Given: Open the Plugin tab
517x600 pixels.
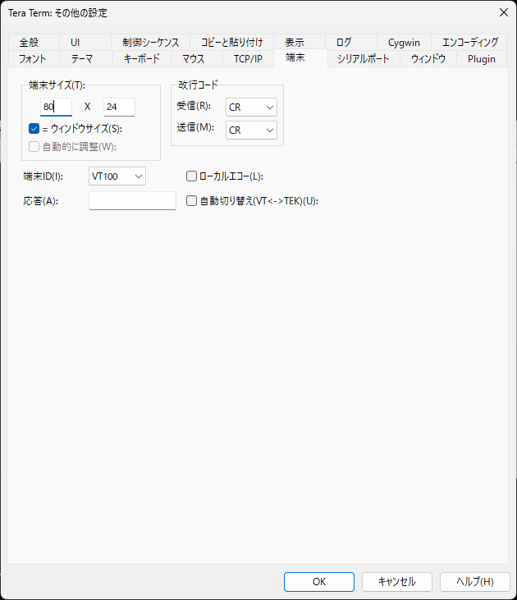Looking at the screenshot, I should click(x=482, y=59).
